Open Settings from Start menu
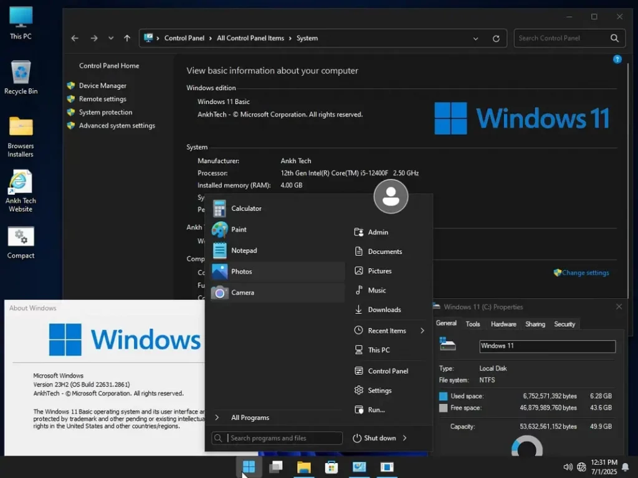The height and width of the screenshot is (478, 638). 379,391
